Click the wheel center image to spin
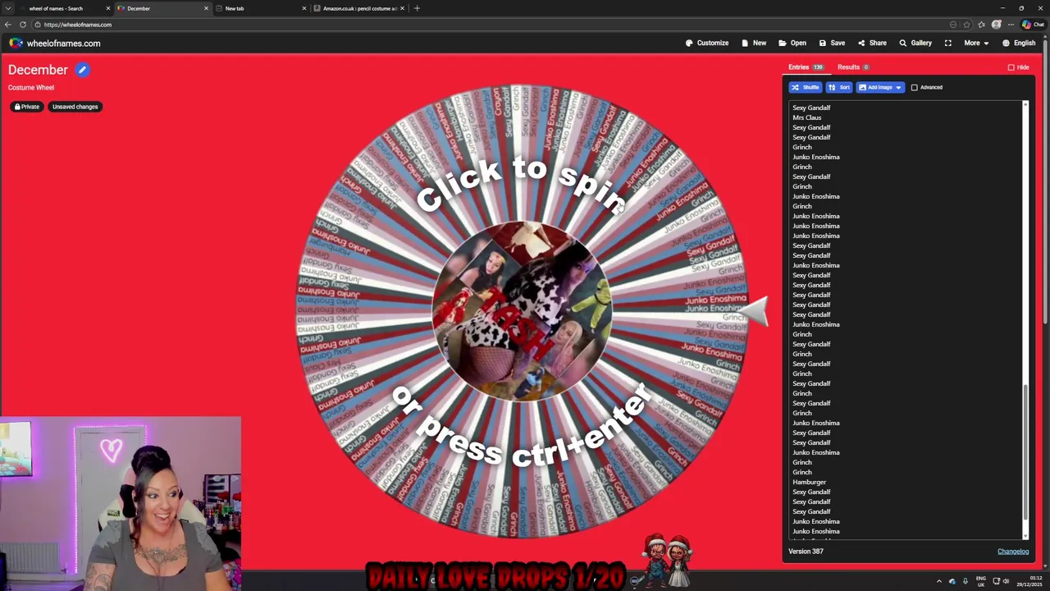 522,311
